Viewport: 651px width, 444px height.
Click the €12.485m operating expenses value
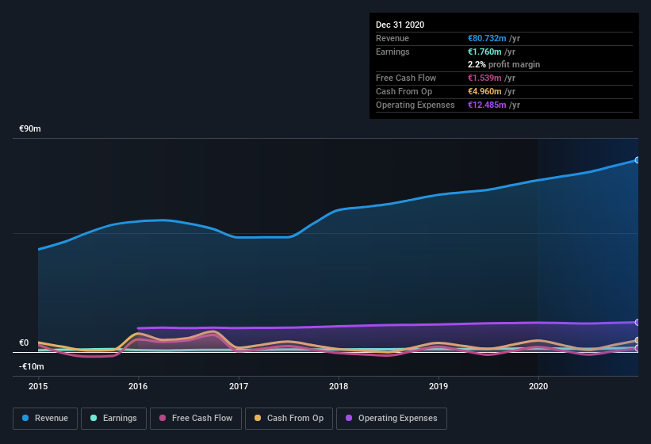click(x=487, y=105)
